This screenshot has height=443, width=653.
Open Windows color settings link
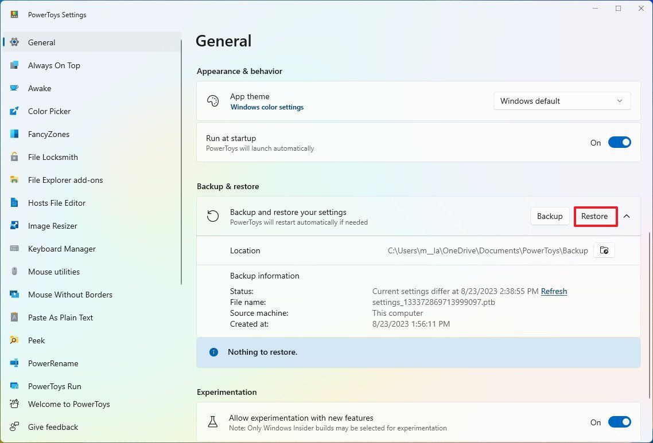(267, 107)
